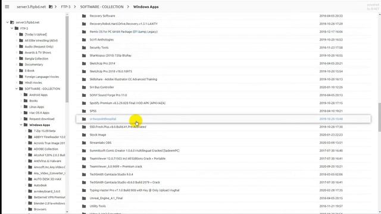Open Sharktopus (2010) 720p BluRay folder
381x214 pixels.
point(110,55)
